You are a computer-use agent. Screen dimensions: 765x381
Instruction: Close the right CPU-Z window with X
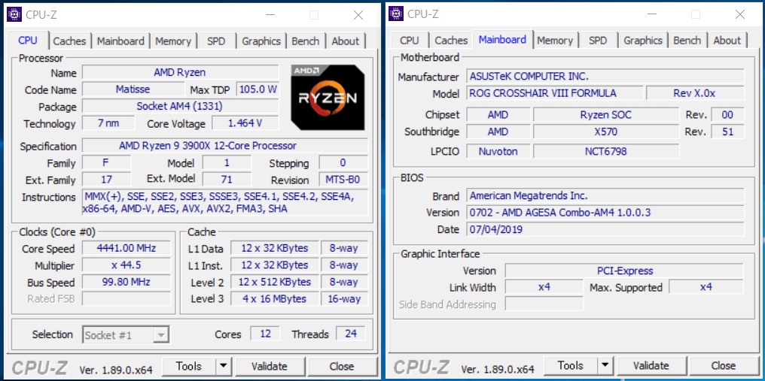coord(739,14)
